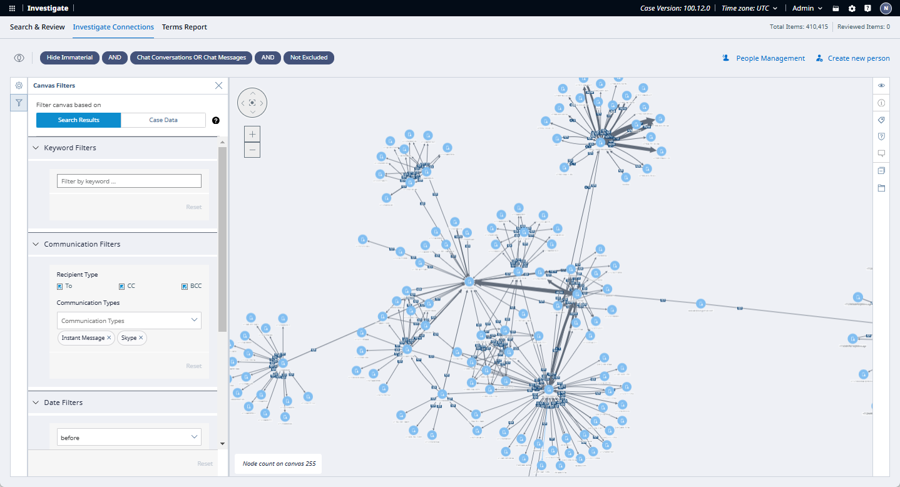Open the folder icon in right toolbar

tap(881, 188)
